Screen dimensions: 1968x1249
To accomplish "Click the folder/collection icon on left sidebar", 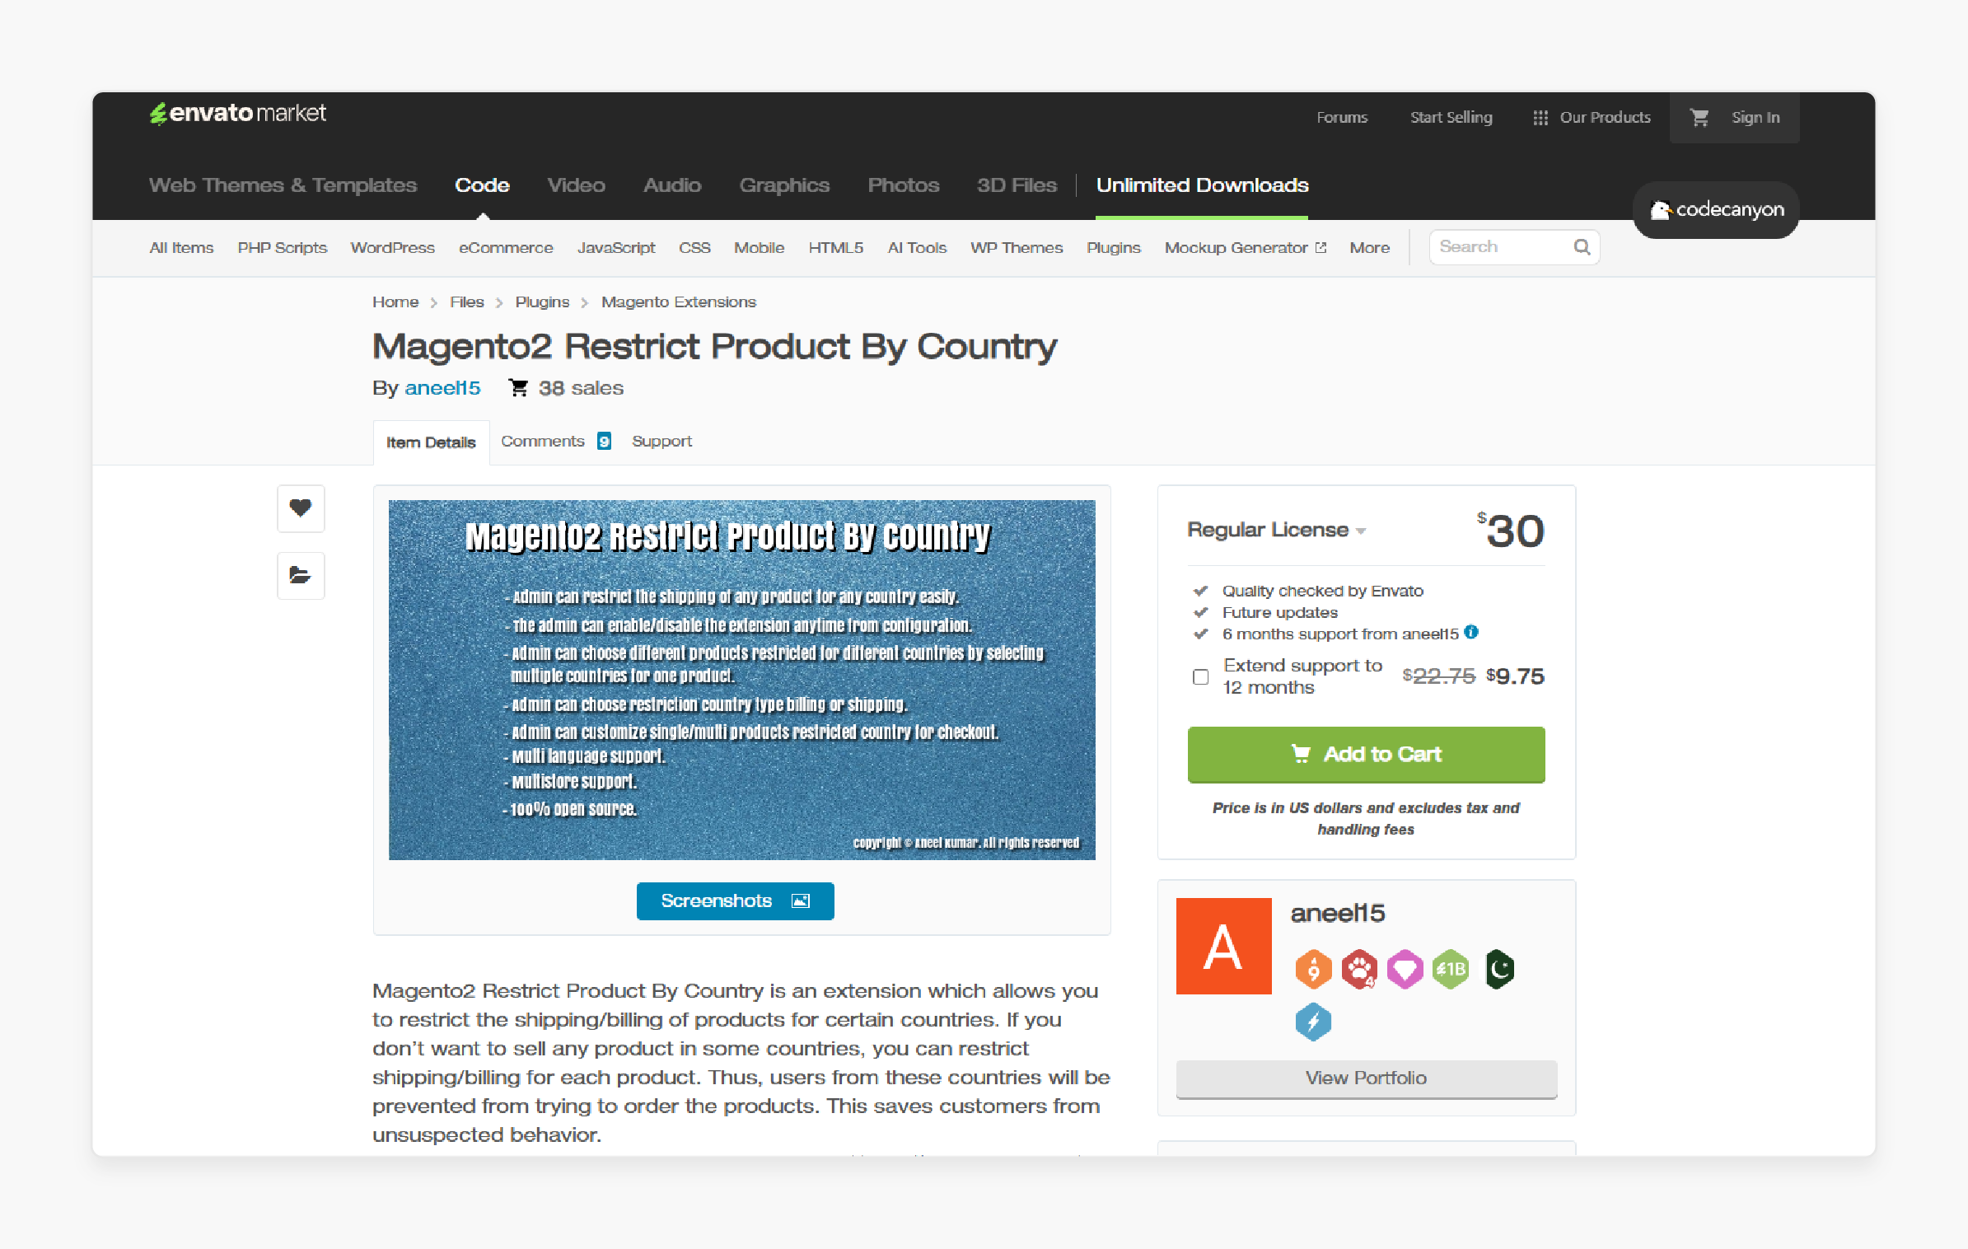I will [x=300, y=573].
